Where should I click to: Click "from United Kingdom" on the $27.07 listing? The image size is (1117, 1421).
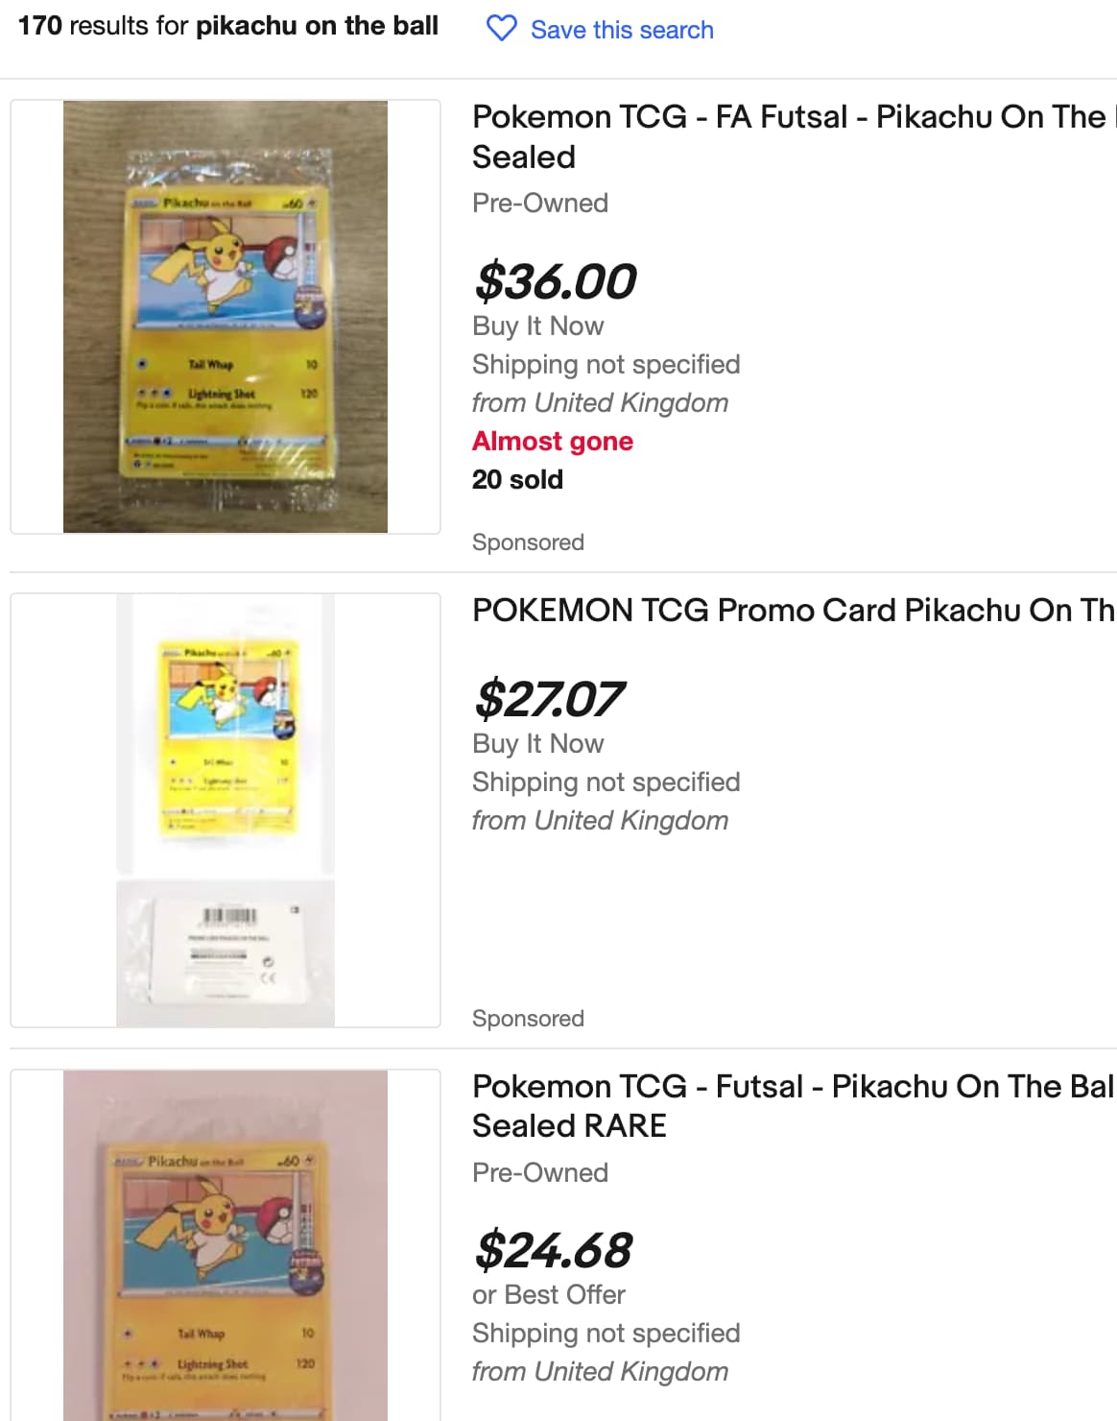(600, 821)
